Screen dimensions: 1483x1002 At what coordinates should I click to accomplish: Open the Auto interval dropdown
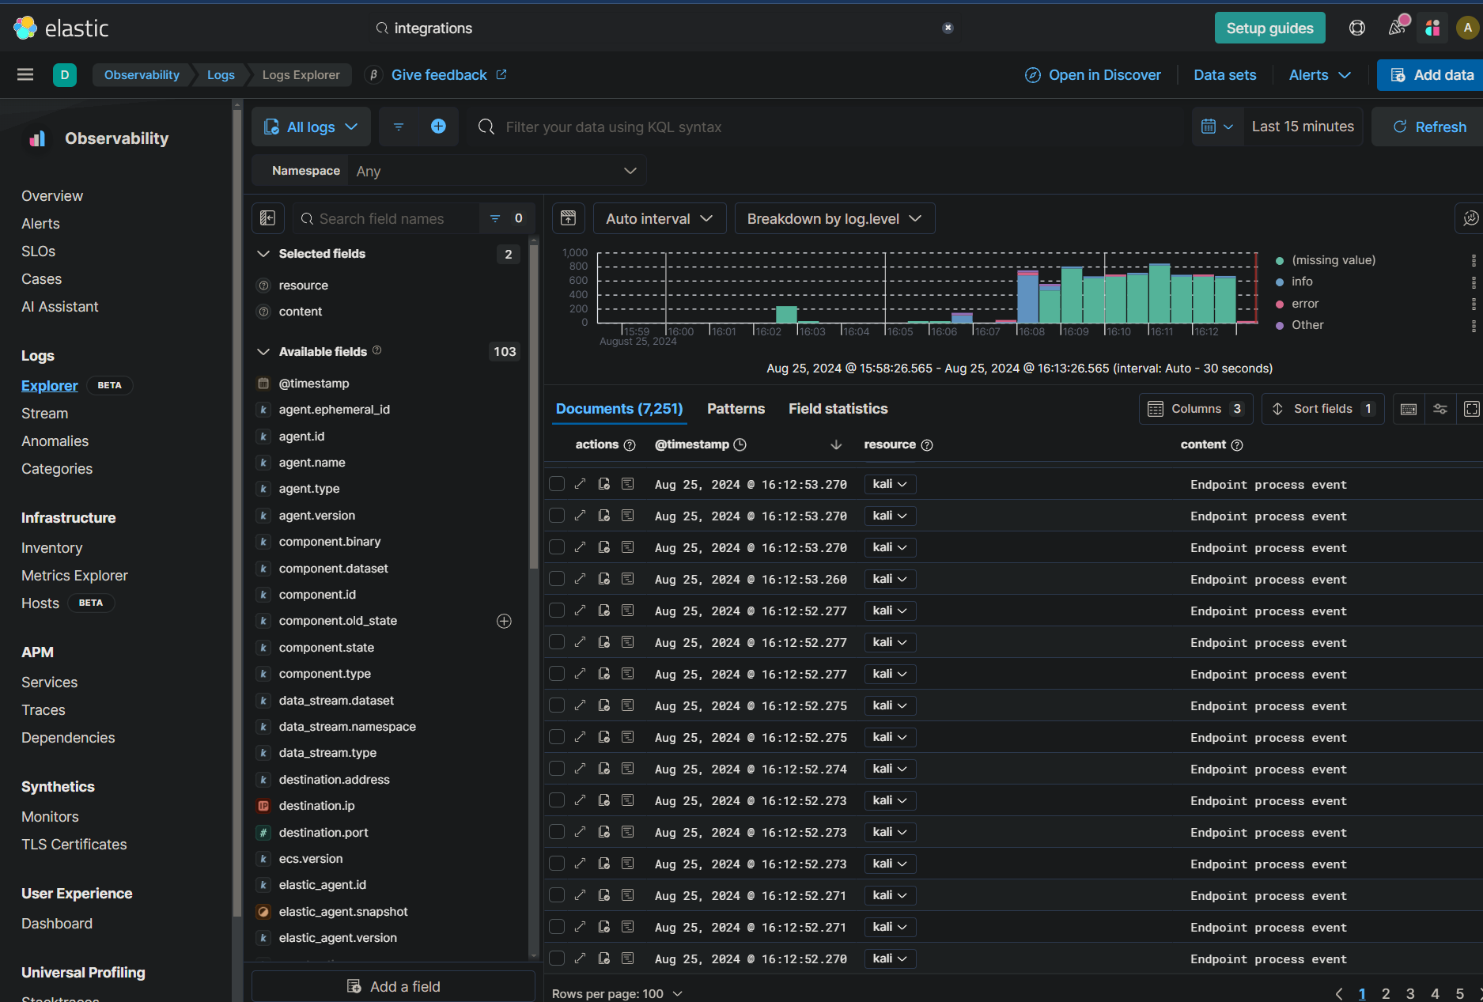(x=659, y=218)
